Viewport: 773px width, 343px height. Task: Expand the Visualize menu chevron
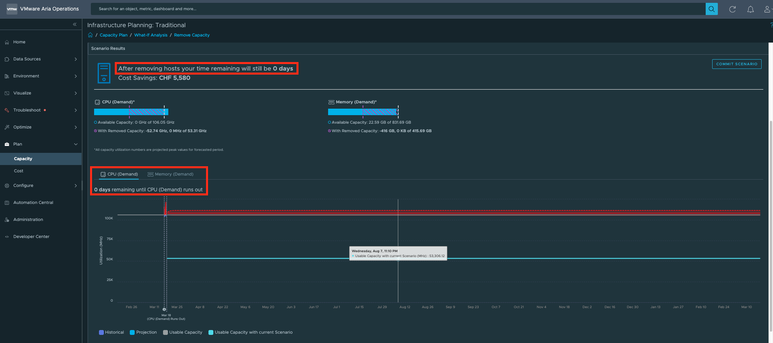(76, 93)
